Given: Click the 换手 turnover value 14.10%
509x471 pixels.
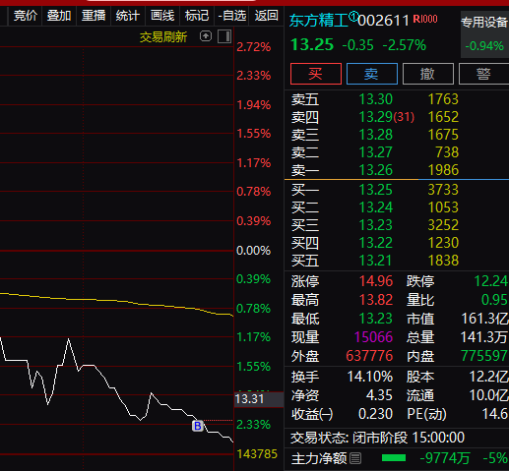Looking at the screenshot, I should pyautogui.click(x=370, y=377).
